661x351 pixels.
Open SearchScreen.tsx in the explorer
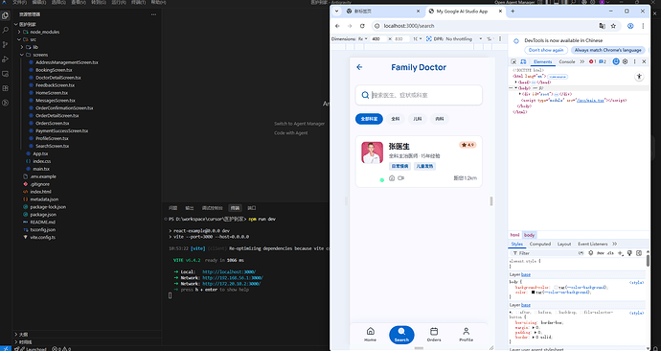[53, 146]
